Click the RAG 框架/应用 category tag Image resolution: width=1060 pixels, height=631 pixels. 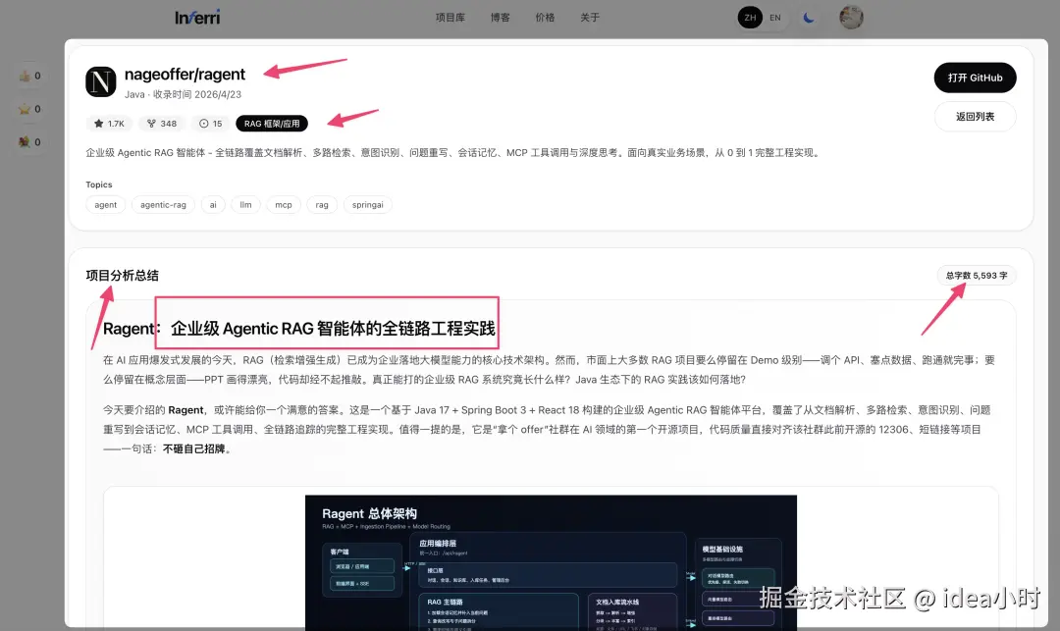pyautogui.click(x=272, y=124)
